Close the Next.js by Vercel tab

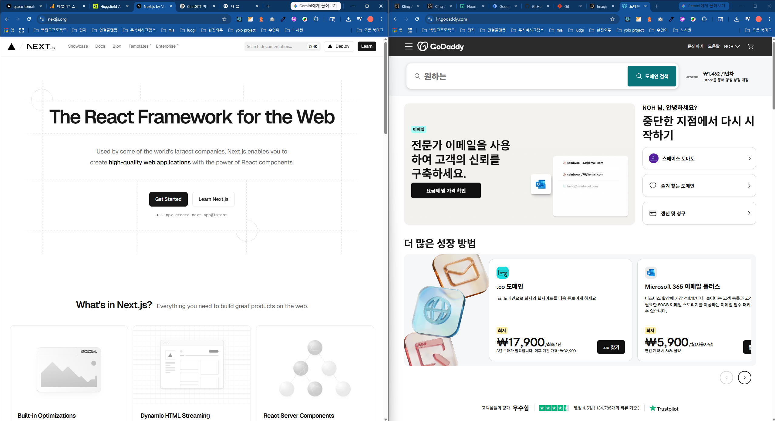pos(171,6)
